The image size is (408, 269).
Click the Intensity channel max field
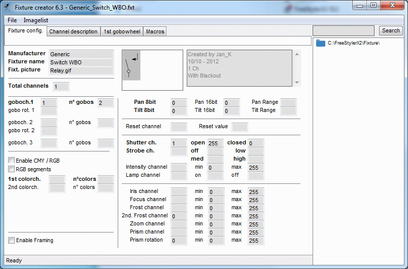point(256,168)
